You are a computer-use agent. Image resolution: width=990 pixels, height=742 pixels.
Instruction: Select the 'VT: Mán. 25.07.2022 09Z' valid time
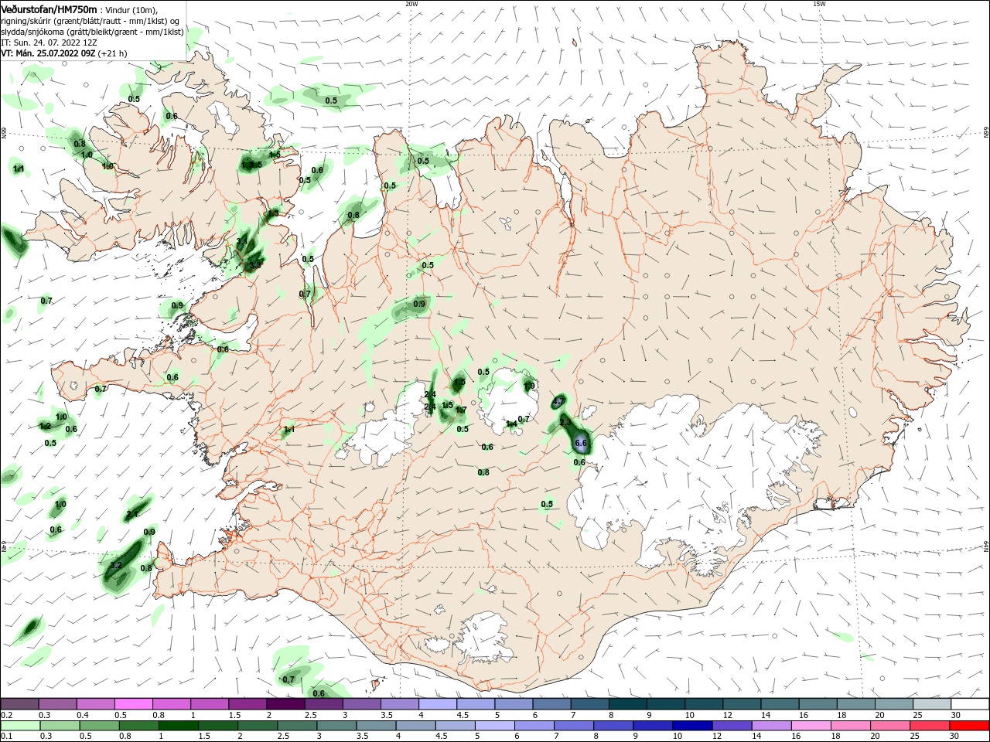[x=48, y=53]
